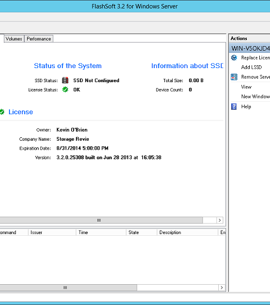Open the Volumes tab

tap(14, 39)
